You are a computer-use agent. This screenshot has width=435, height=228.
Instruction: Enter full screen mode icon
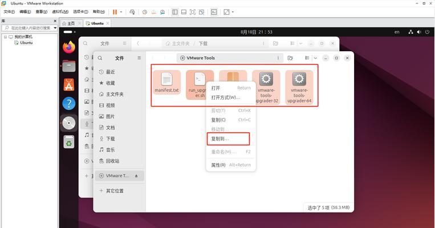193,12
